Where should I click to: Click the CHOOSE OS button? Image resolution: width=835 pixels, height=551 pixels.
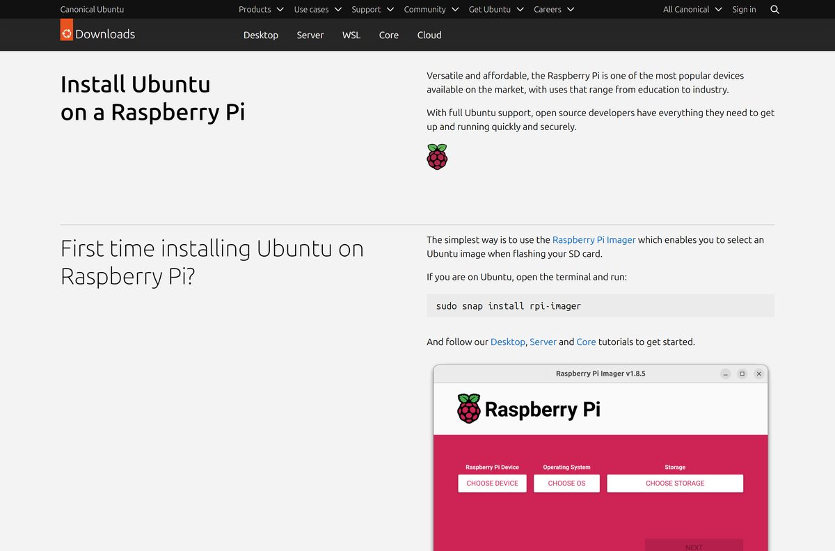(x=566, y=484)
